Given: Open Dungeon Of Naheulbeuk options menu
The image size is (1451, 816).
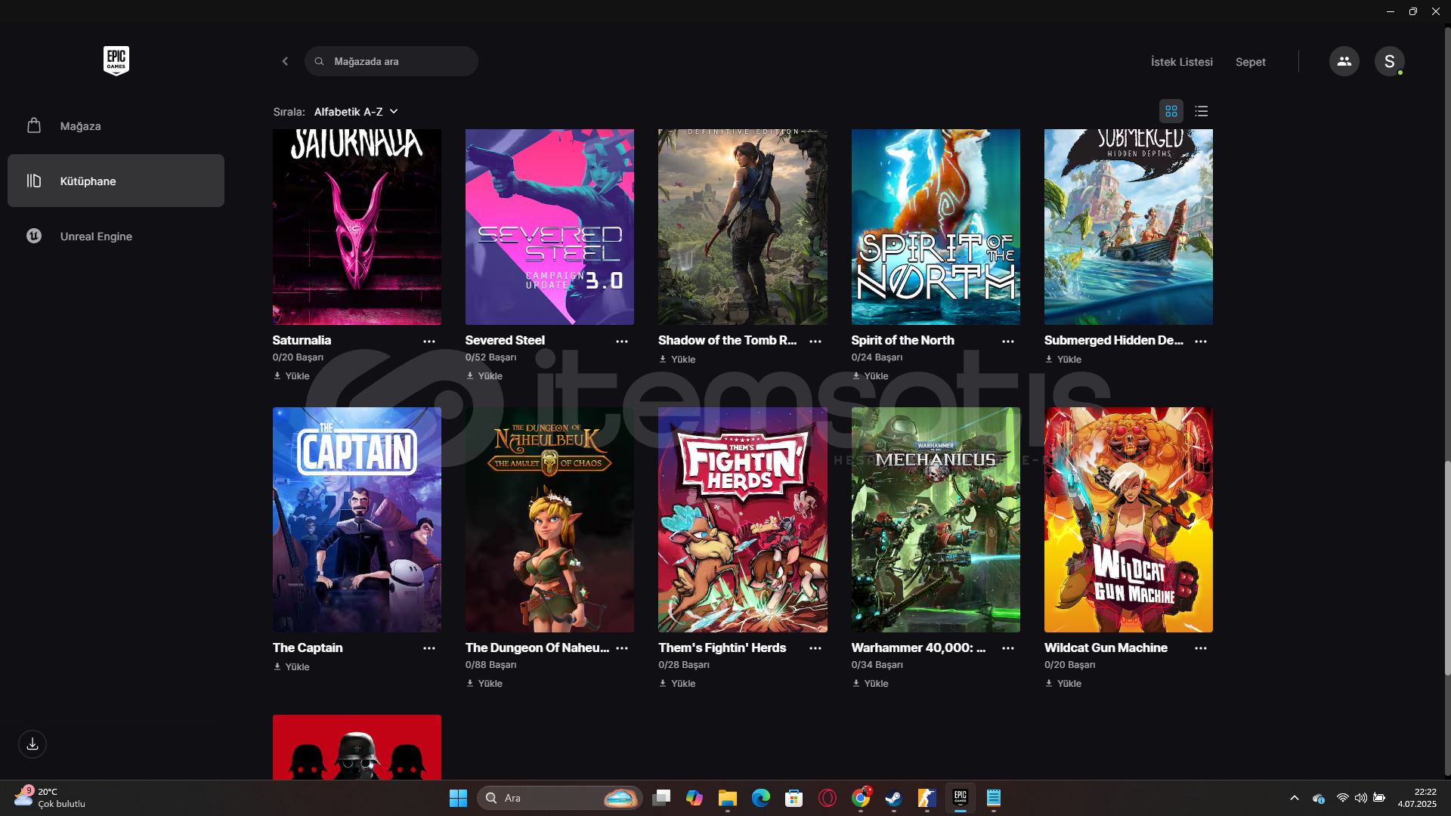Looking at the screenshot, I should (622, 648).
